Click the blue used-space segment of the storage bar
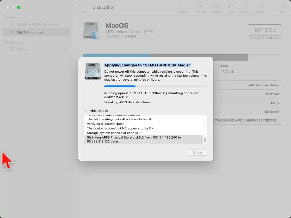The width and height of the screenshot is (291, 218). pos(116,56)
